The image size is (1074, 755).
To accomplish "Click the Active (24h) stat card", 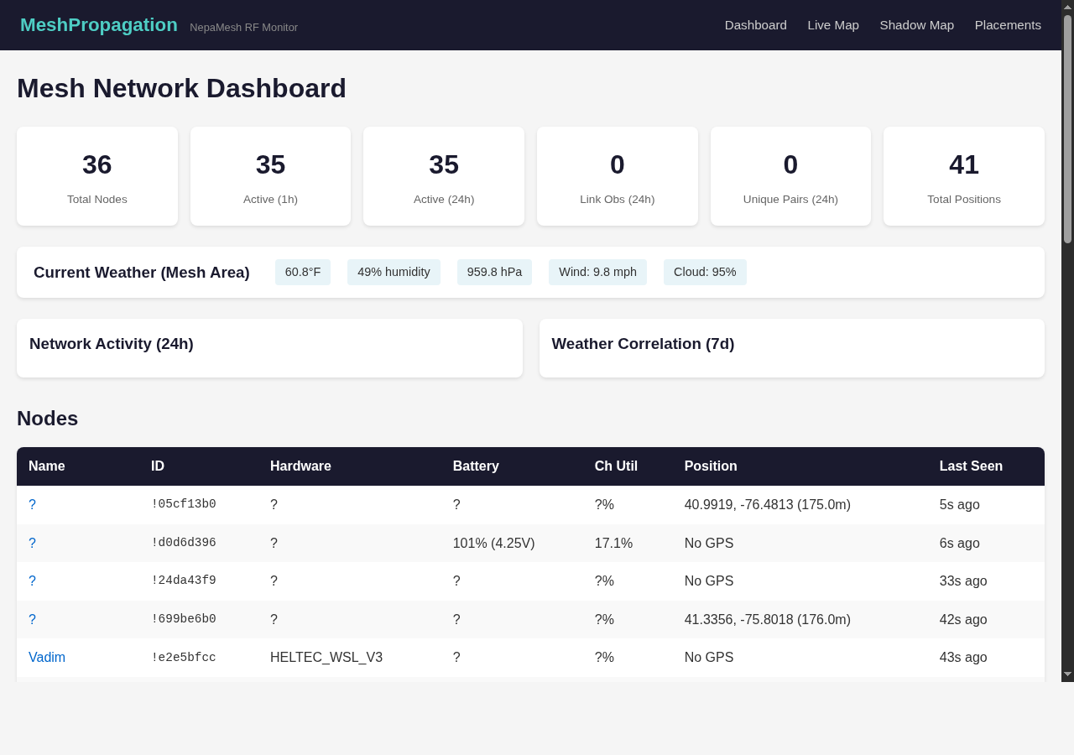I will 443,176.
